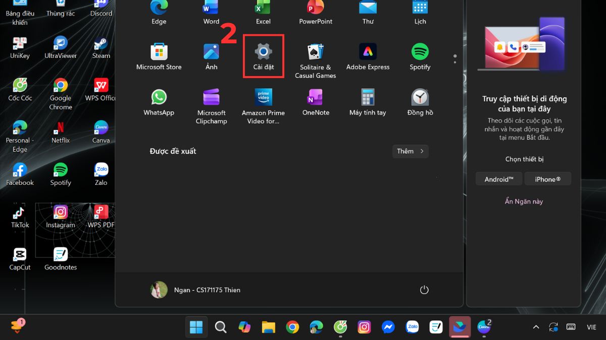Image resolution: width=606 pixels, height=340 pixels.
Task: Open File Explorer from taskbar
Action: [x=268, y=327]
